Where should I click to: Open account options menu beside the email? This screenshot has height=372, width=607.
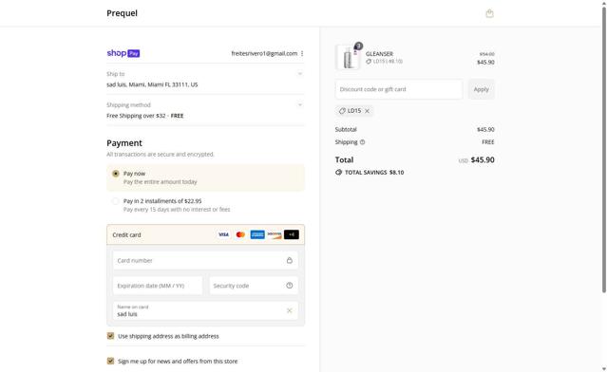pyautogui.click(x=302, y=53)
